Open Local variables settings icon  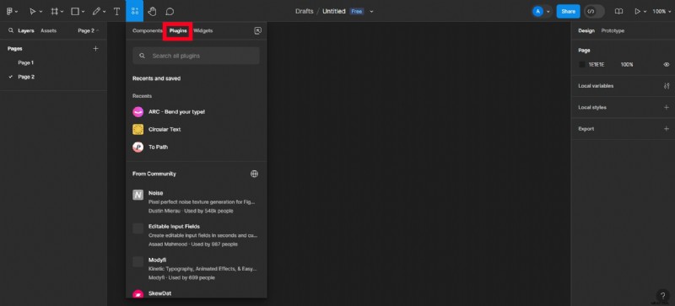tap(667, 86)
